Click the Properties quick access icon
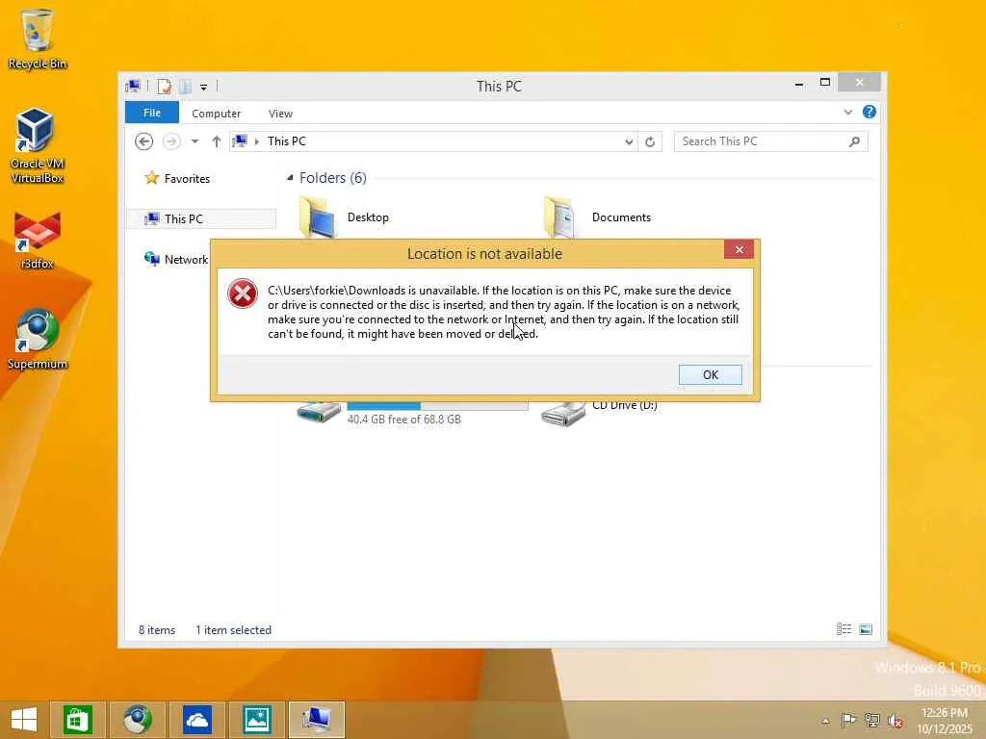The image size is (986, 739). coord(165,86)
